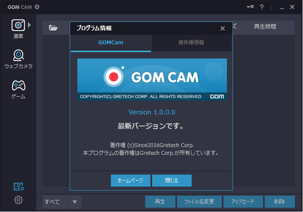This screenshot has width=303, height=212.
Task: Open help with the question mark icon
Action: click(x=262, y=7)
